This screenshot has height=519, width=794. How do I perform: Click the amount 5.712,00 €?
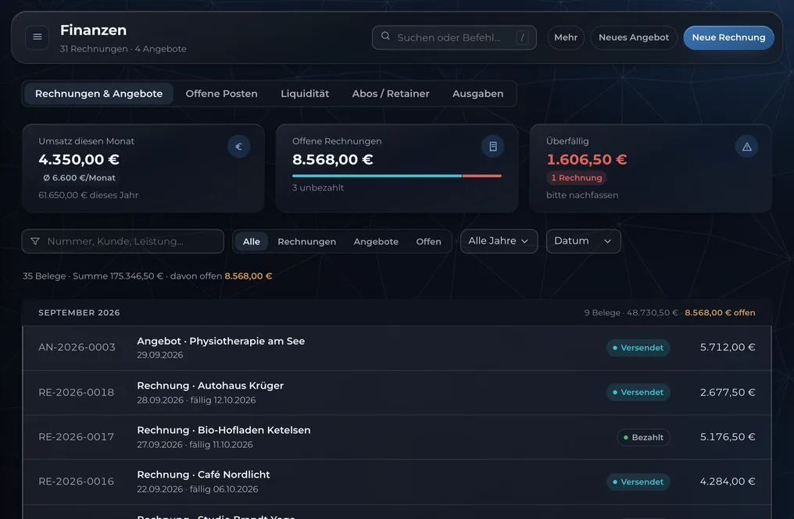727,347
